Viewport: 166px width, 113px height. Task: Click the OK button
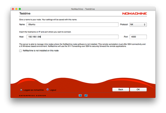[138, 89]
